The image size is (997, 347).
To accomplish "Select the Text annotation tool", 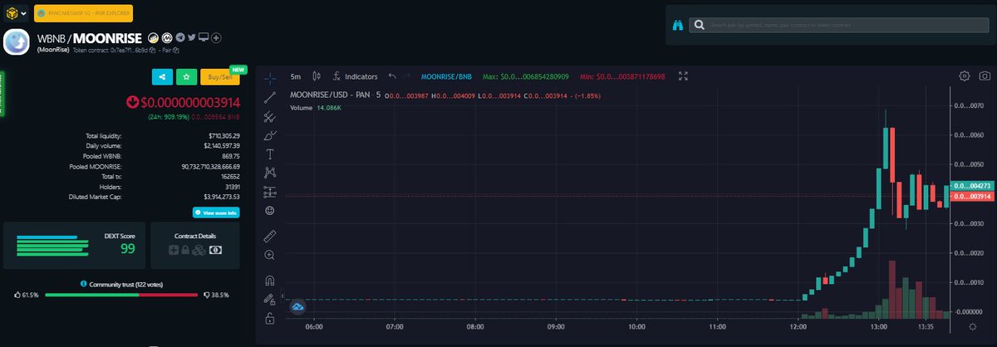I will tap(270, 154).
